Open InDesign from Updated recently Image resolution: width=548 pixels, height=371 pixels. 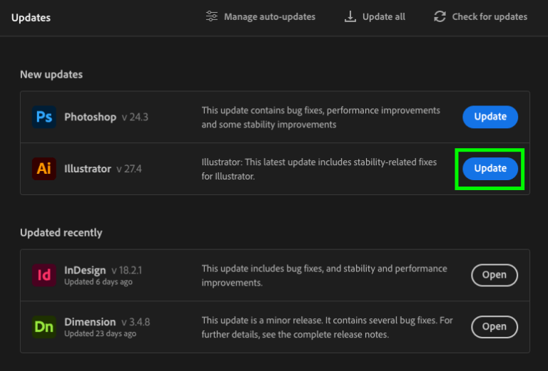click(x=494, y=275)
